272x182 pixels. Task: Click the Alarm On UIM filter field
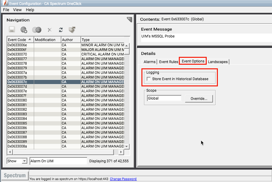pyautogui.click(x=58, y=161)
